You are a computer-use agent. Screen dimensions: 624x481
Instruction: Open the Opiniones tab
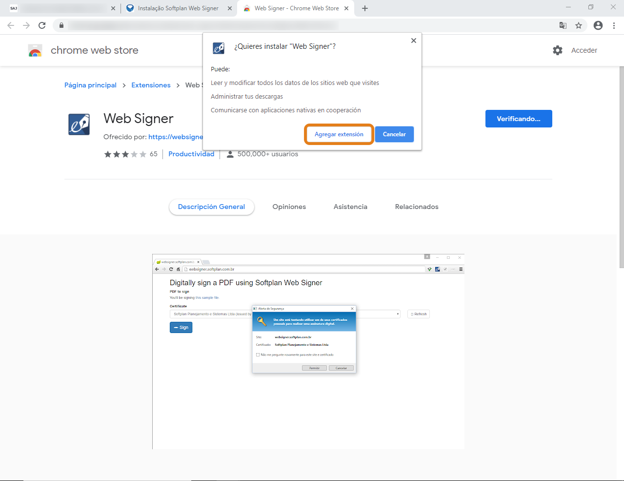(289, 207)
